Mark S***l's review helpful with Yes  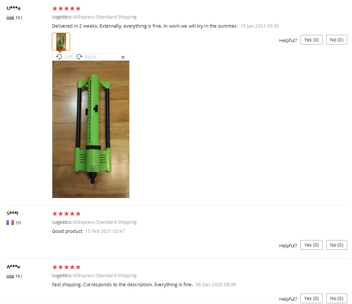click(x=311, y=245)
